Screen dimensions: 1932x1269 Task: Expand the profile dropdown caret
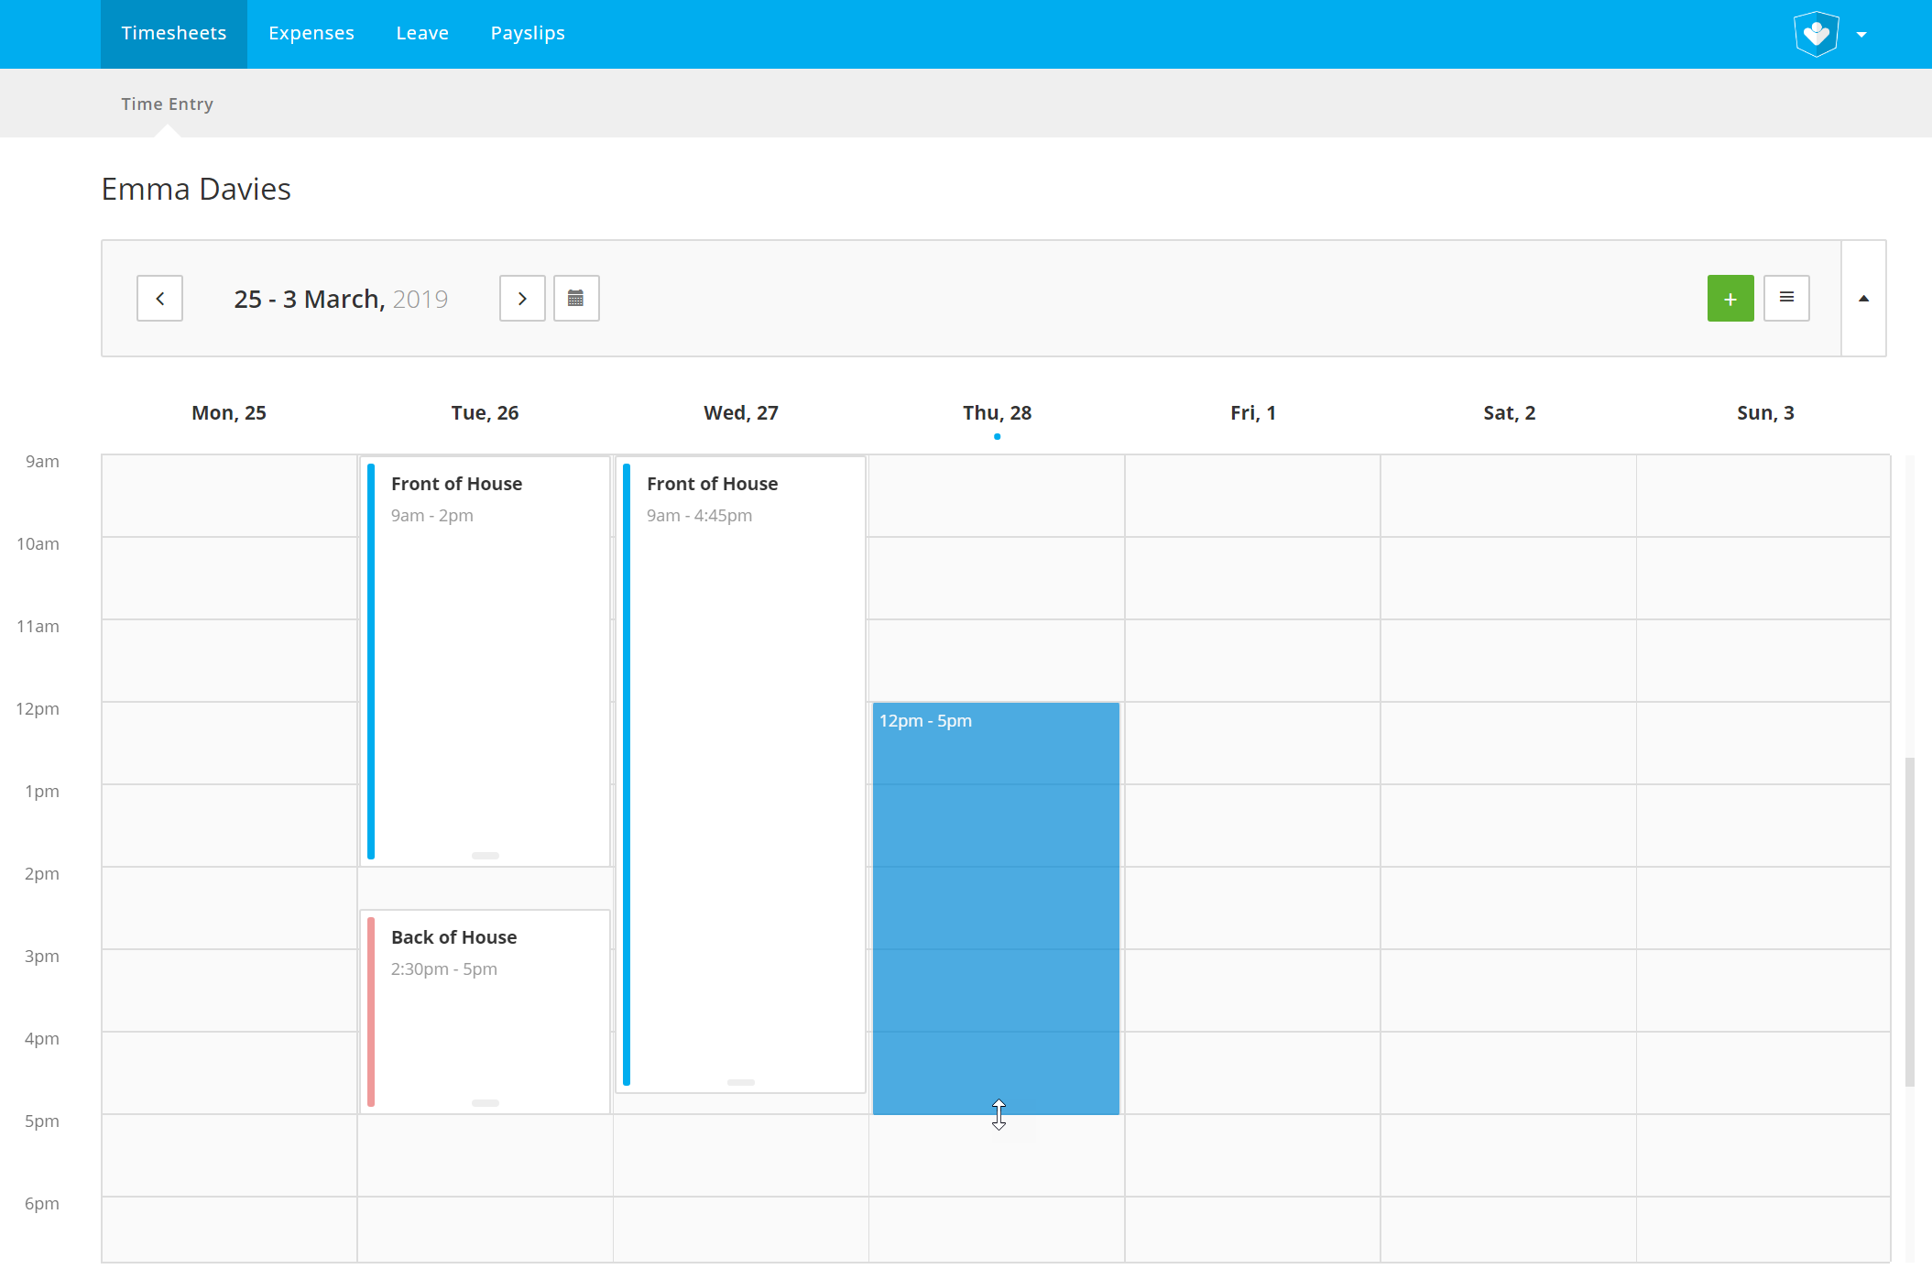[x=1861, y=35]
